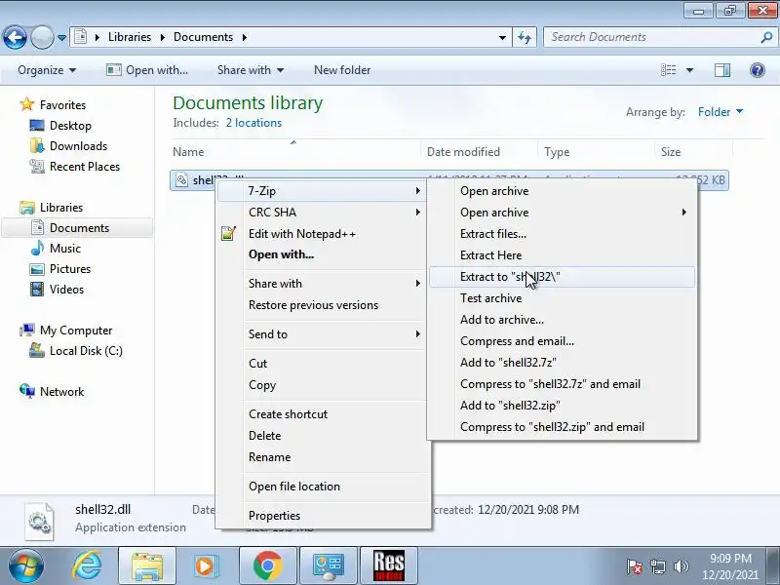Click the Back navigation arrow button
This screenshot has width=780, height=585.
coord(15,37)
